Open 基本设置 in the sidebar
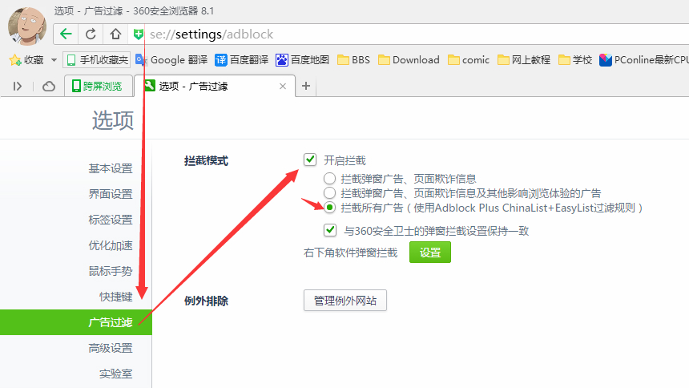The width and height of the screenshot is (689, 388). (111, 168)
